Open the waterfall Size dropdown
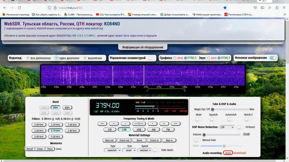 [130, 150]
